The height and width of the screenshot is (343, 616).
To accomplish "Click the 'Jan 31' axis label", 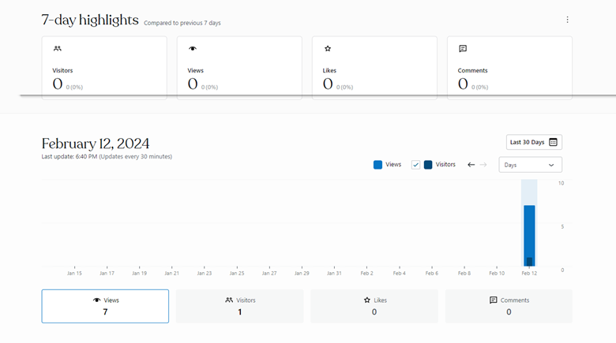I will (334, 273).
